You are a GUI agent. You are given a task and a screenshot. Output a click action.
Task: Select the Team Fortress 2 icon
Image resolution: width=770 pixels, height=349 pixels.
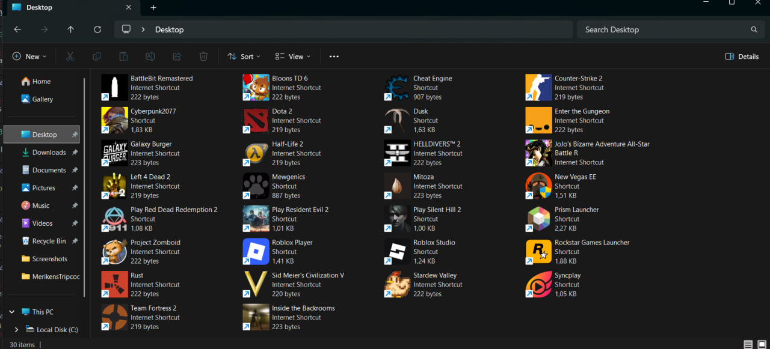(x=114, y=317)
